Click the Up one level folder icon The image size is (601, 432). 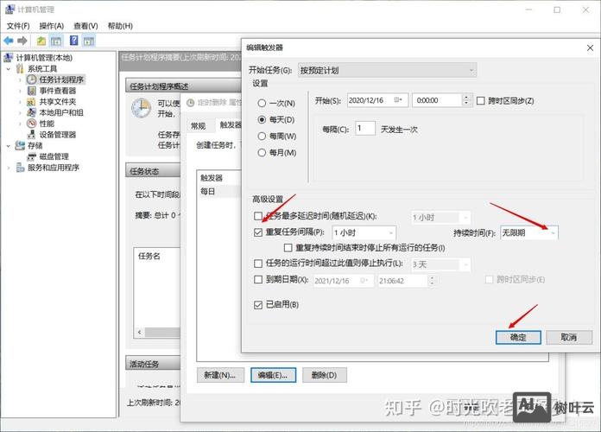point(41,41)
